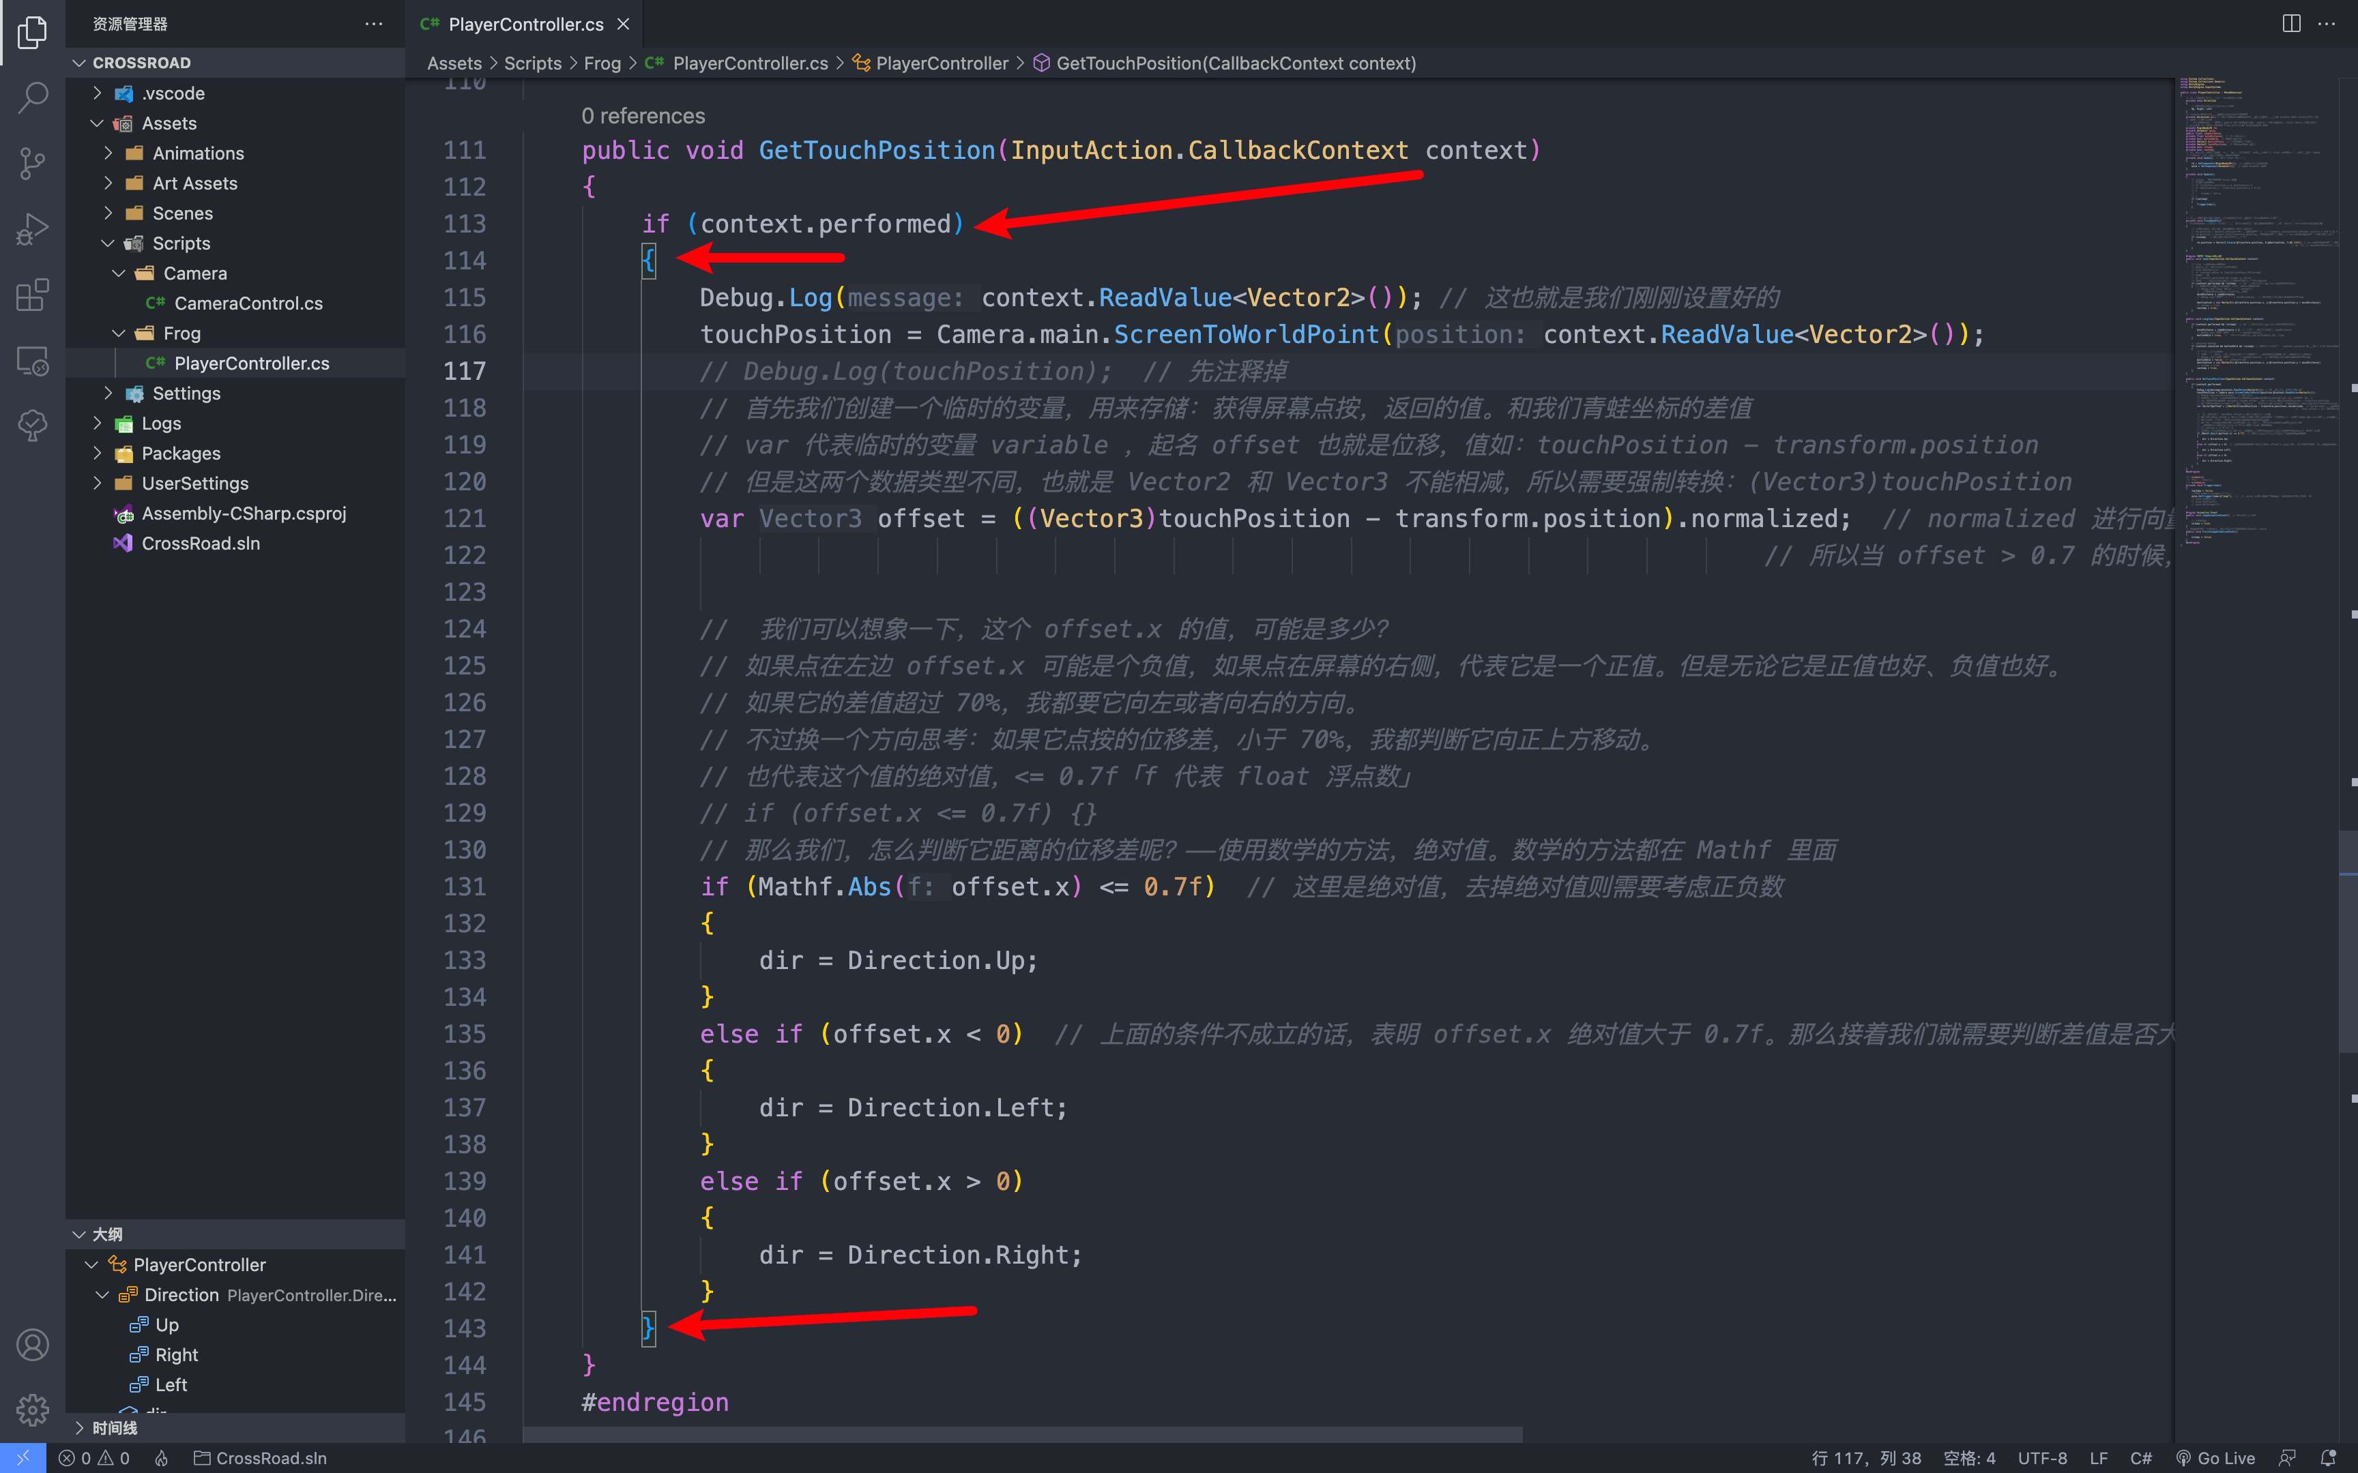Open the tree-shaped activity bar icon

(32, 426)
